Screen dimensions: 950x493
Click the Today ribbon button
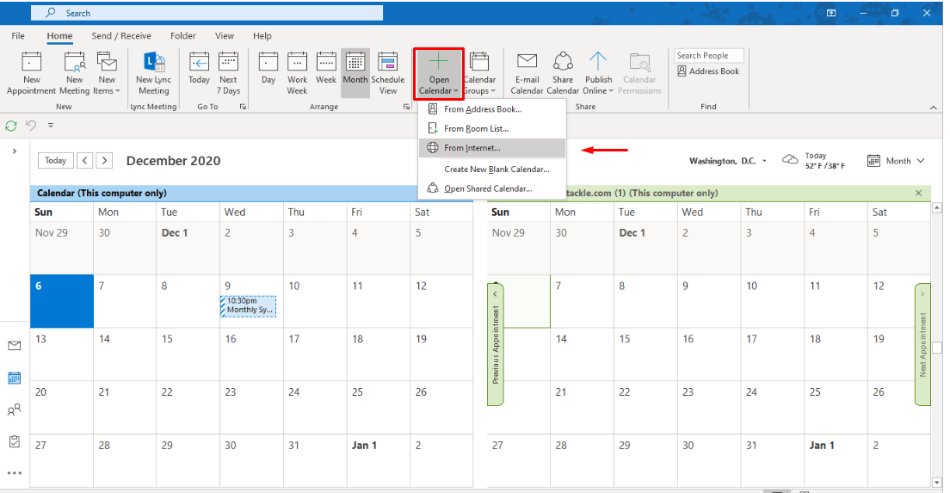199,69
